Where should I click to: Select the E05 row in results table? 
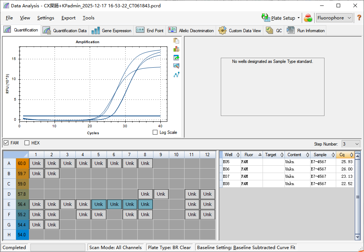[x=287, y=162]
